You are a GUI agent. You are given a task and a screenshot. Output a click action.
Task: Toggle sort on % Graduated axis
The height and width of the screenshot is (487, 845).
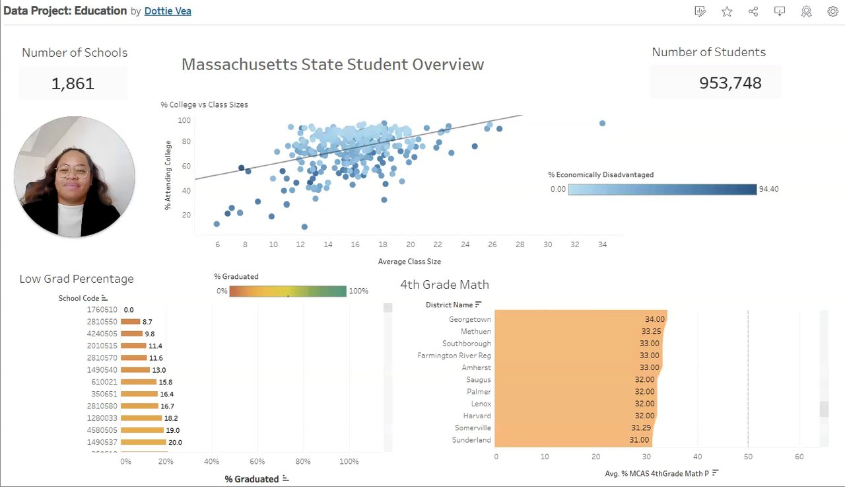tap(285, 478)
